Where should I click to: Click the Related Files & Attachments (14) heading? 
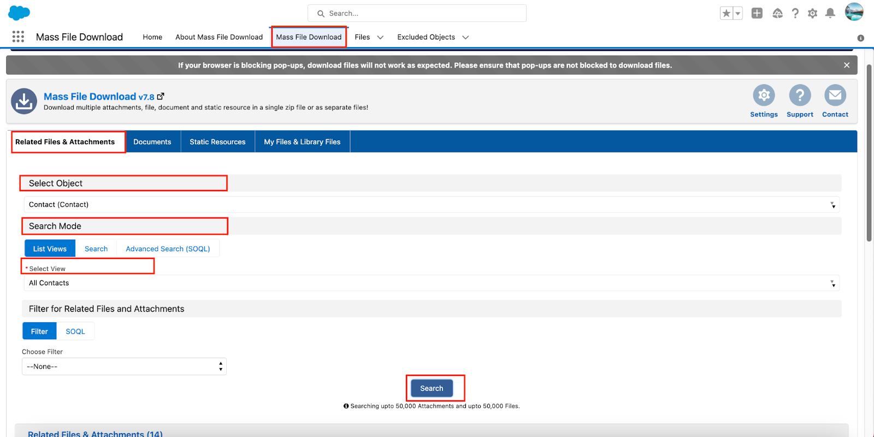(x=95, y=434)
